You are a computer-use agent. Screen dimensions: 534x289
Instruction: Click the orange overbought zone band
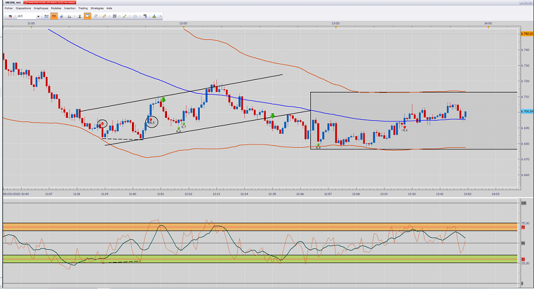[260, 227]
